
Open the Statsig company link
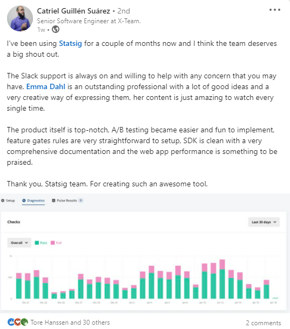pos(70,43)
